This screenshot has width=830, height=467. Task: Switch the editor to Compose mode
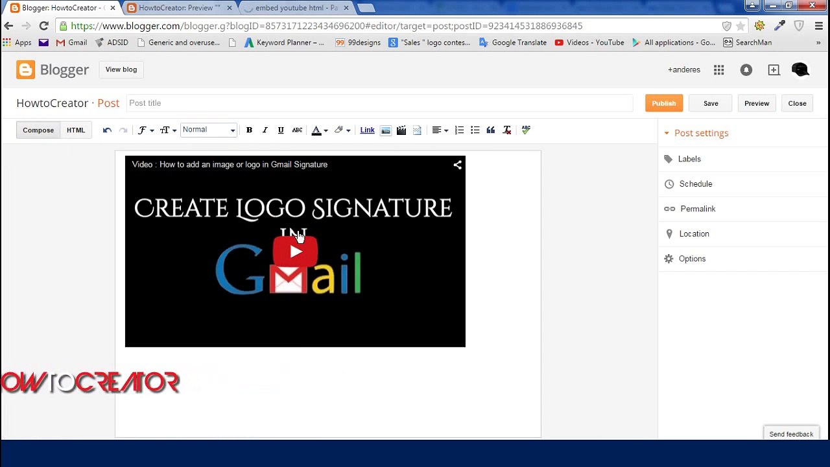(38, 130)
